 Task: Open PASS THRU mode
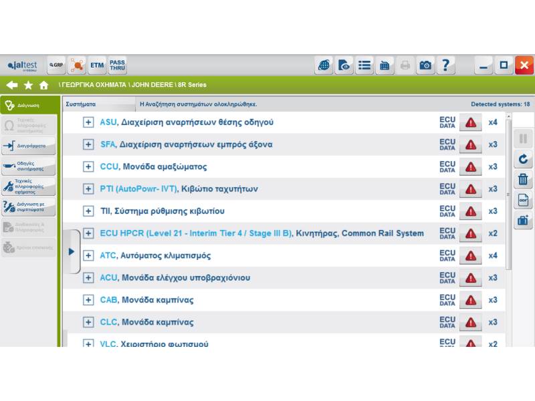118,65
